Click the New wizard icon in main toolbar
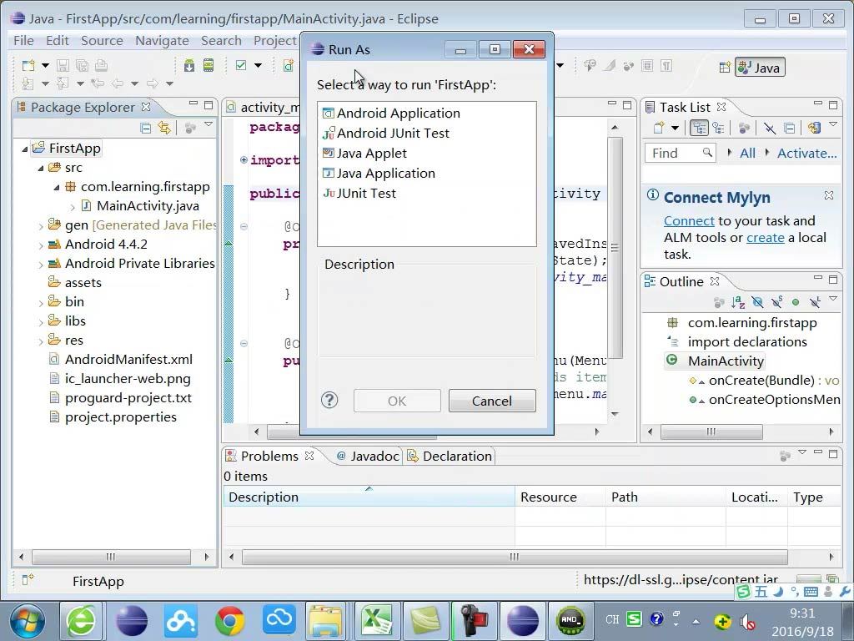This screenshot has height=641, width=854. tap(28, 66)
